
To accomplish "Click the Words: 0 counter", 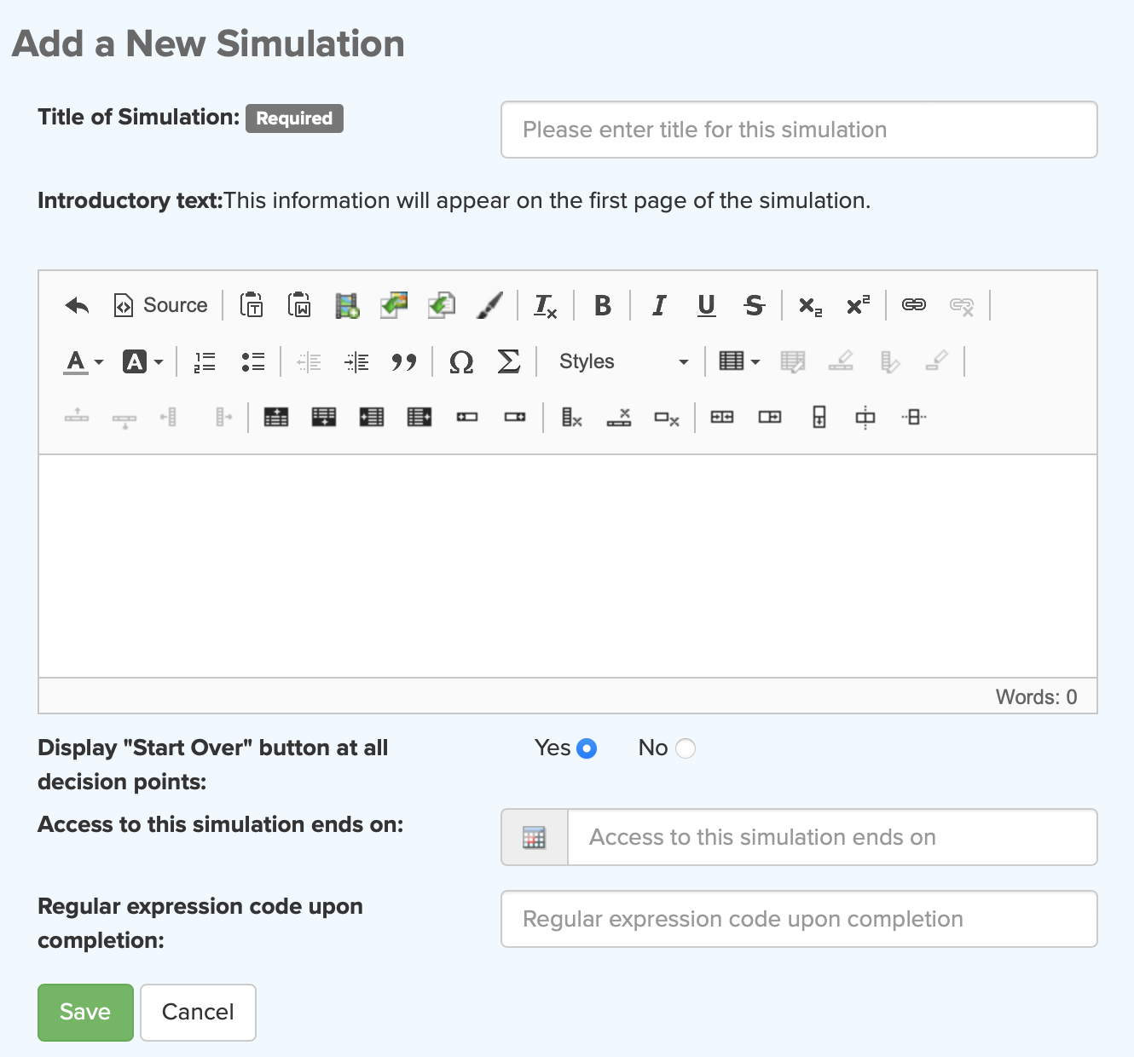I will [x=1036, y=697].
